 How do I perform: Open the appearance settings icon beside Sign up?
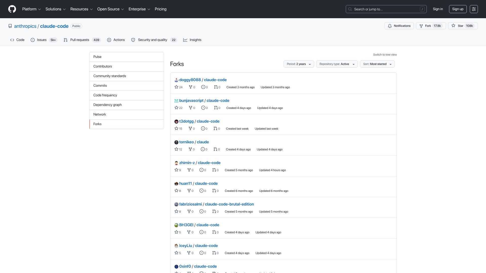(x=474, y=9)
